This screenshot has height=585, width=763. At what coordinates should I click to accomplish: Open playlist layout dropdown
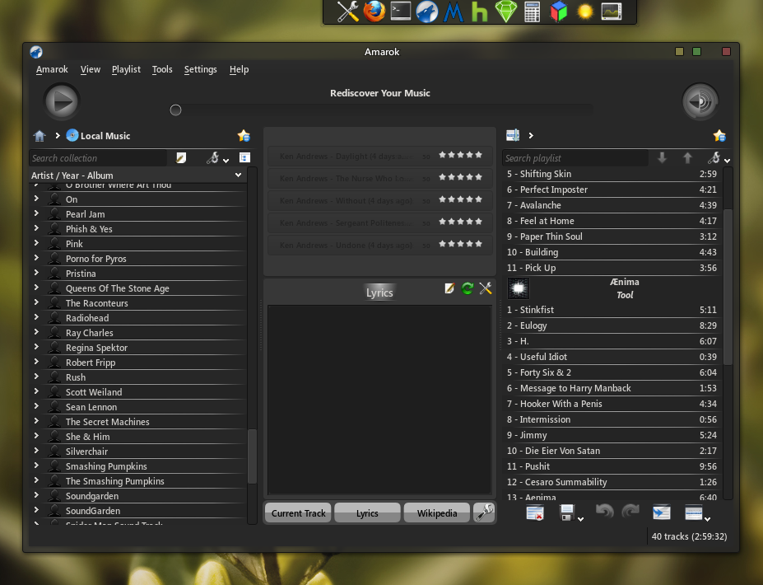[x=697, y=513]
